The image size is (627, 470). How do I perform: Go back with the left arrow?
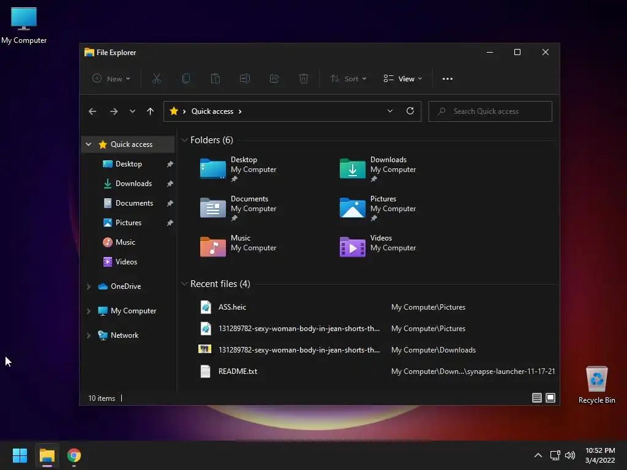(x=92, y=111)
